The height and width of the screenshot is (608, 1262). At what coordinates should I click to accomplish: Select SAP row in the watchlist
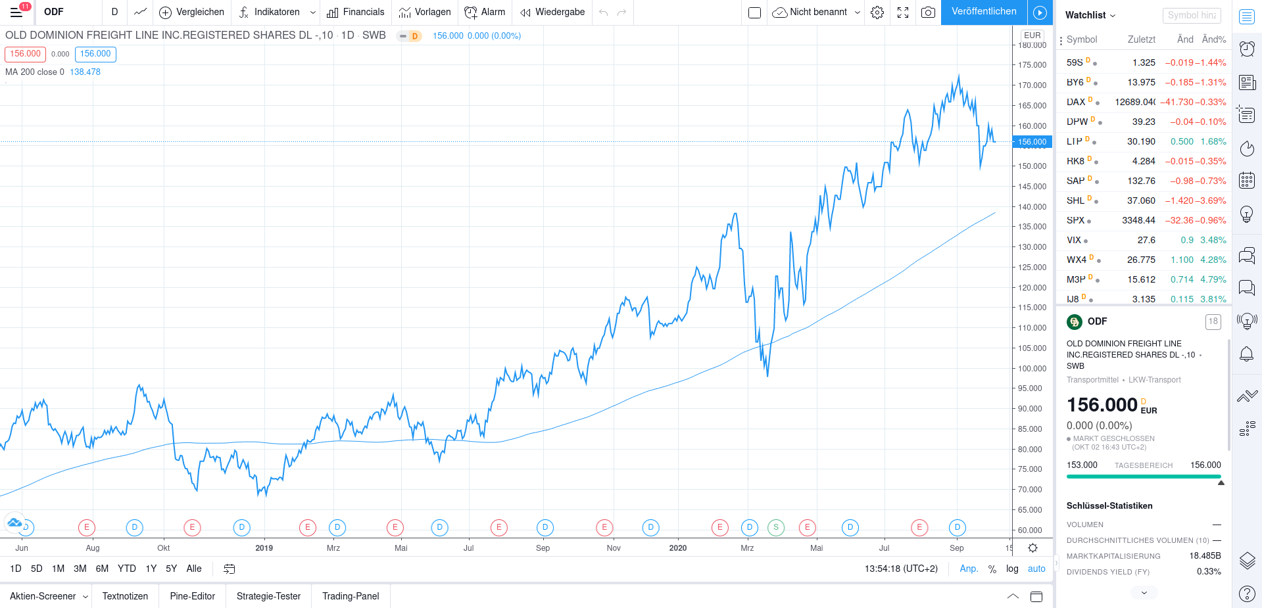pyautogui.click(x=1144, y=181)
